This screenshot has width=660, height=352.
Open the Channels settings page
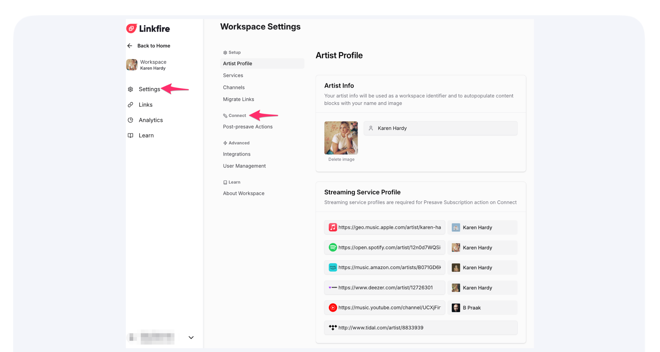[233, 87]
